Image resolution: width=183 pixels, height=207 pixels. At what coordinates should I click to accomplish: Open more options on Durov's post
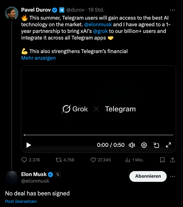pyautogui.click(x=172, y=10)
